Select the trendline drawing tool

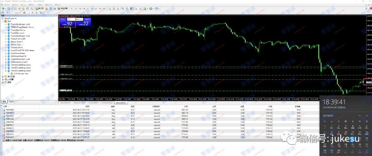click(20, 13)
